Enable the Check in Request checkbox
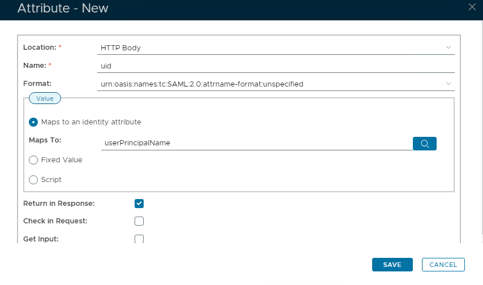Screen dimensions: 483x285 point(139,221)
